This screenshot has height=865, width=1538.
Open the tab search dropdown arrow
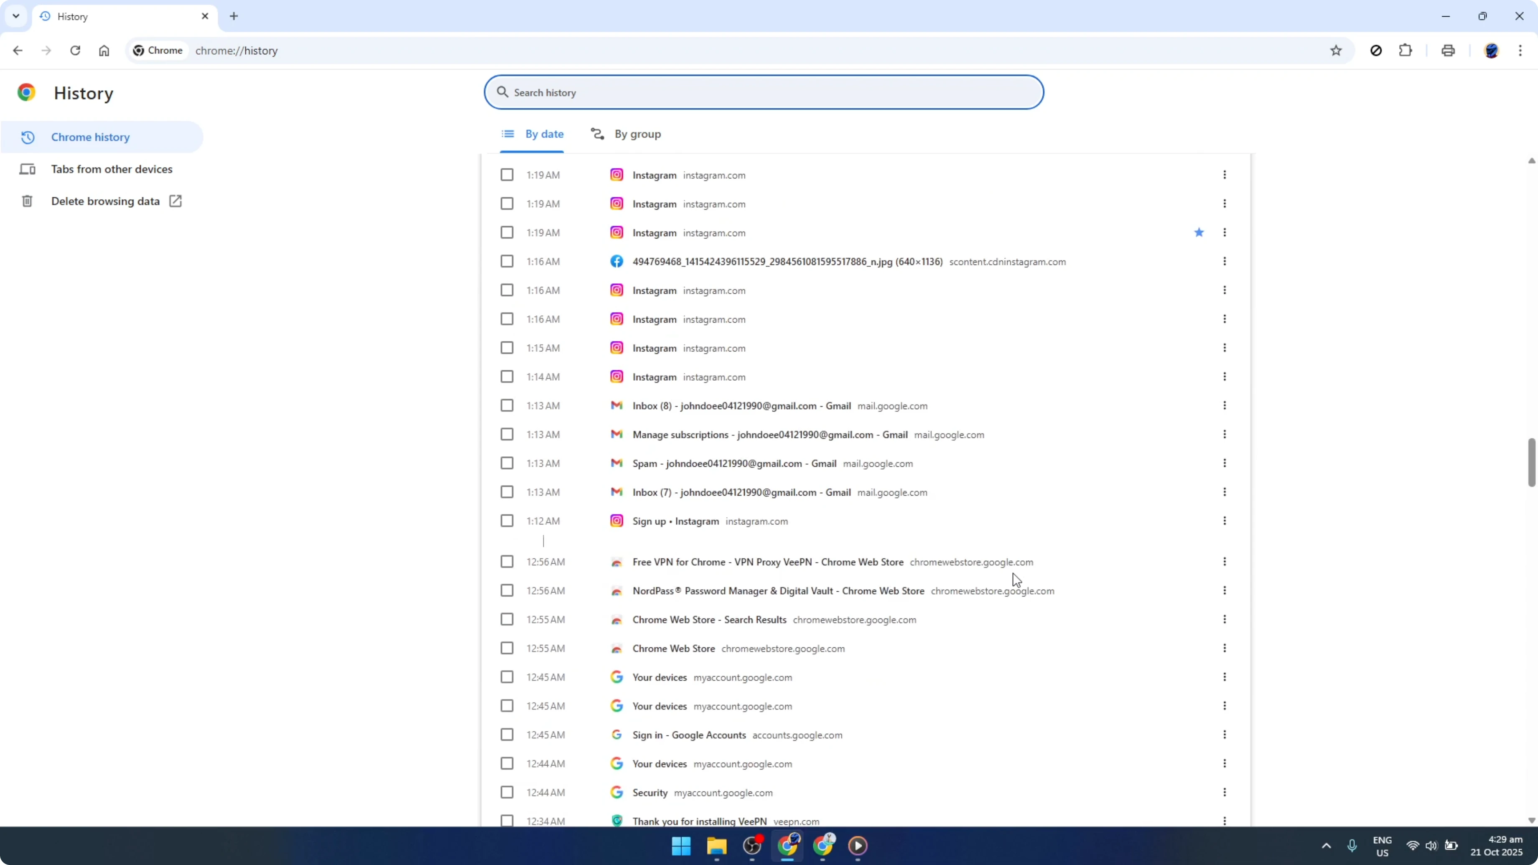pyautogui.click(x=16, y=16)
